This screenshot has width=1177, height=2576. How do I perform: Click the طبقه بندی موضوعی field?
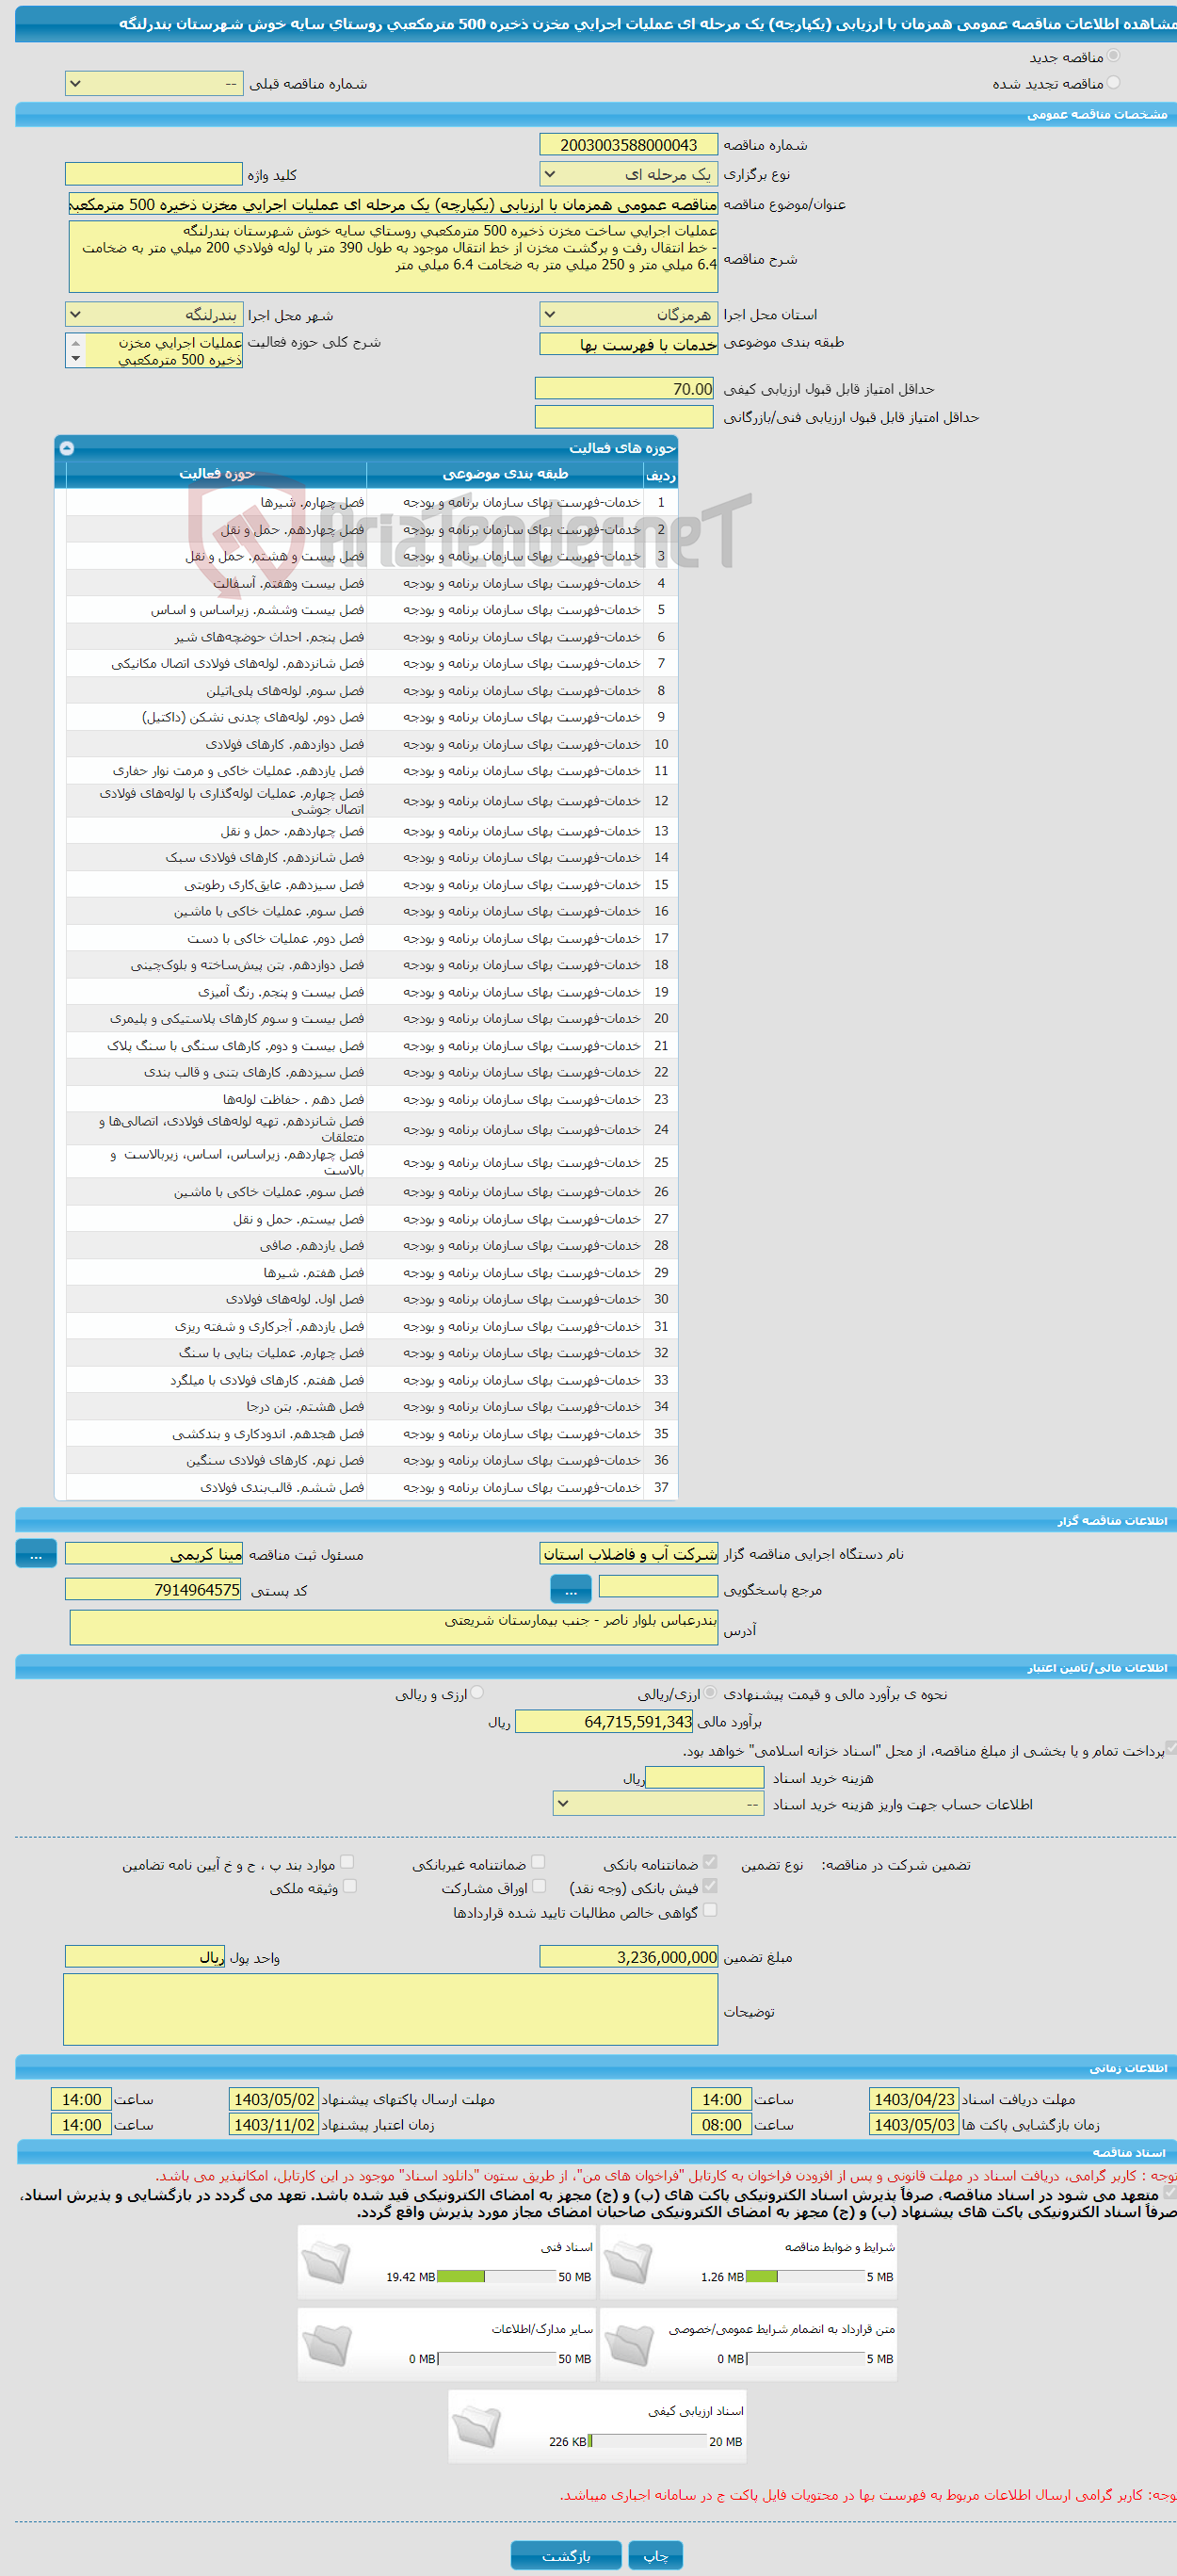point(629,344)
